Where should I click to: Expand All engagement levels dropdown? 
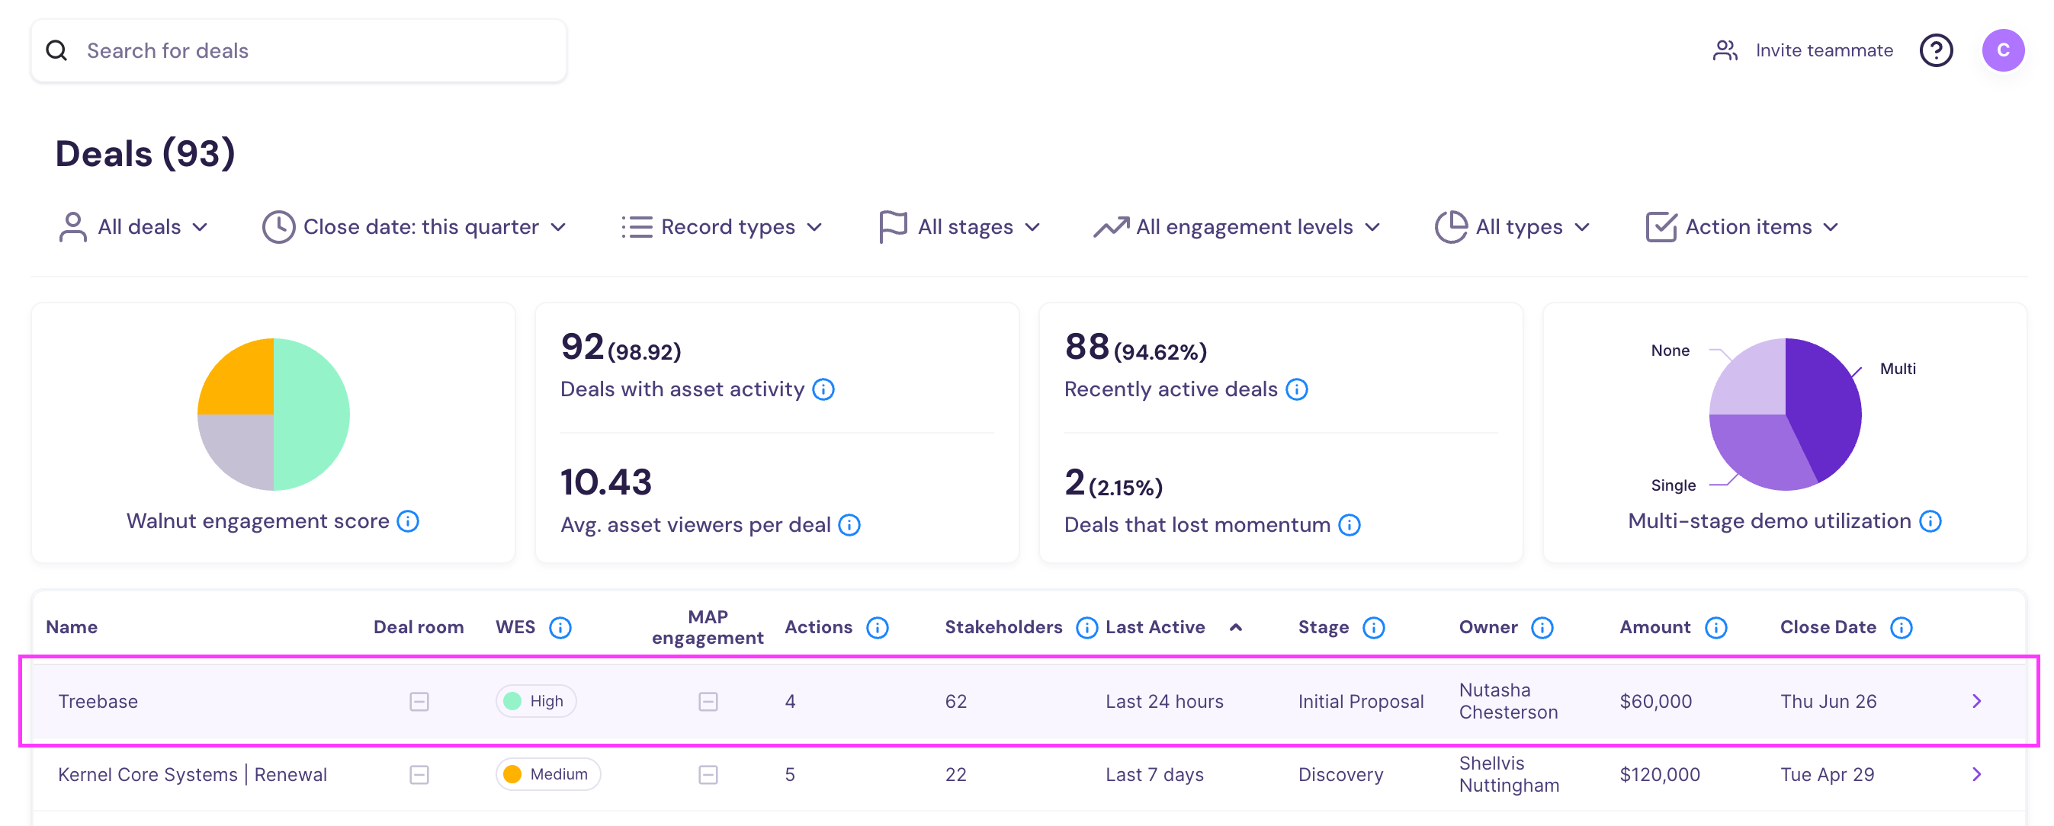click(1237, 227)
